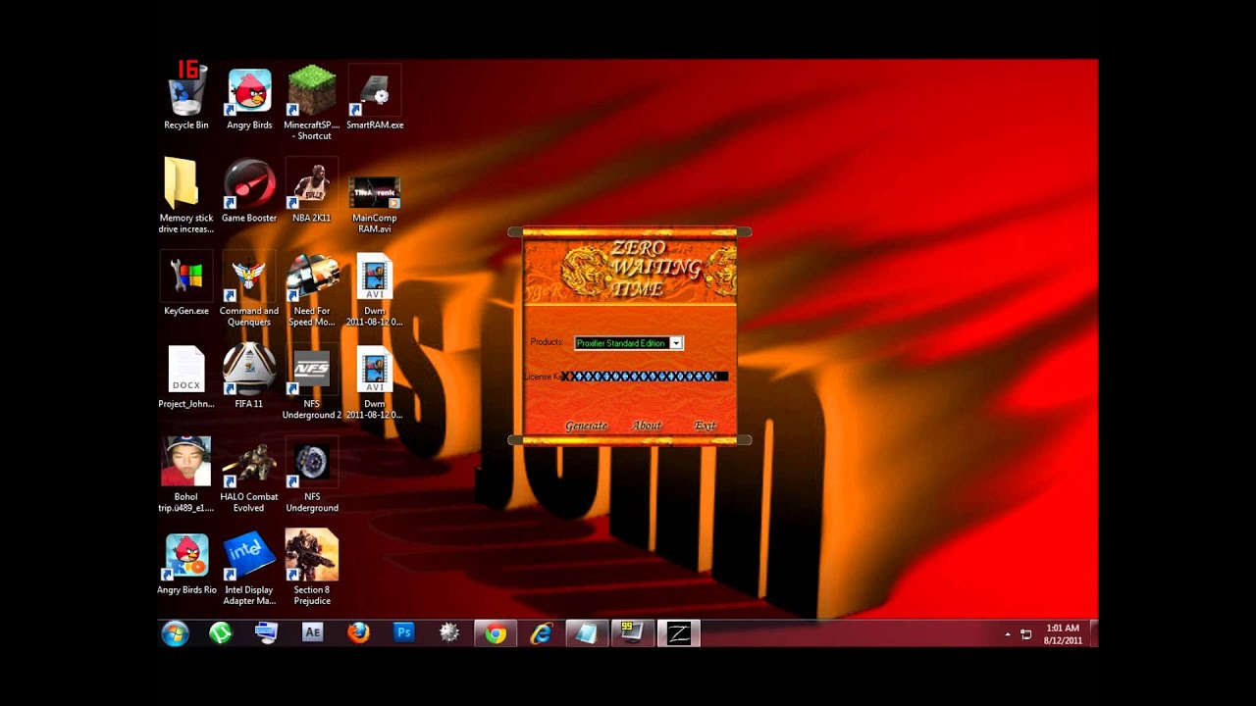Select the Intel Display Adapter shortcut
Screen dimensions: 1256x706
249,567
